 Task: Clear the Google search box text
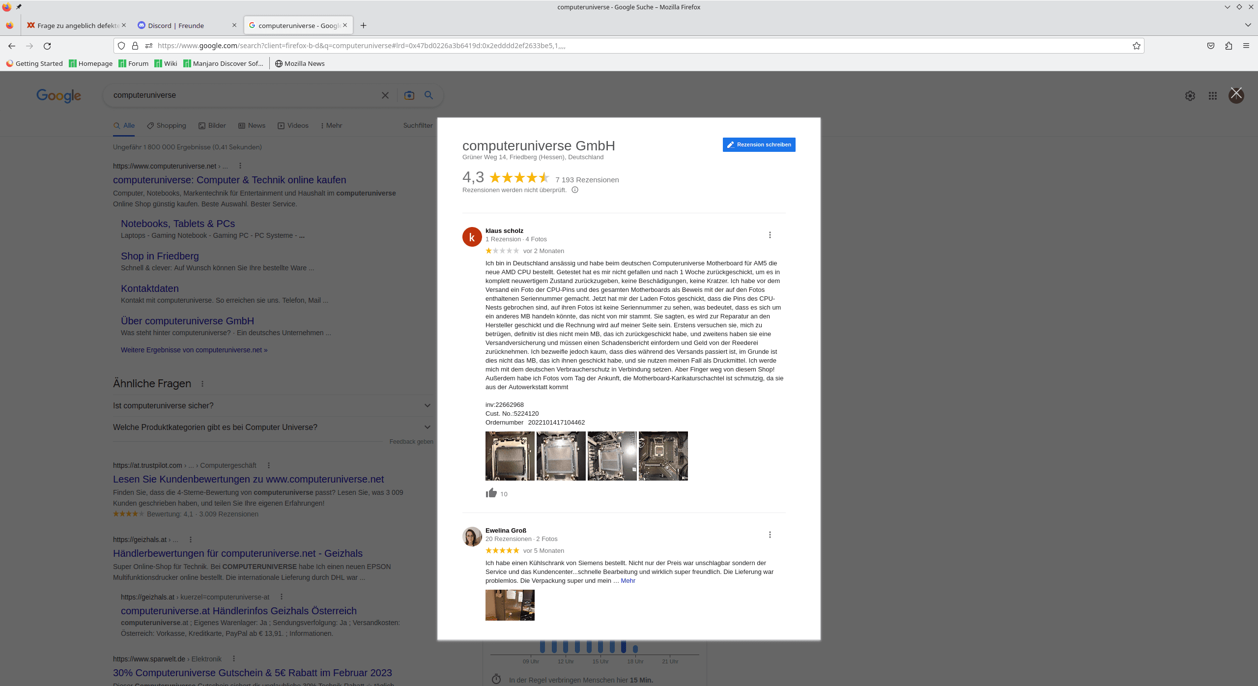tap(385, 95)
